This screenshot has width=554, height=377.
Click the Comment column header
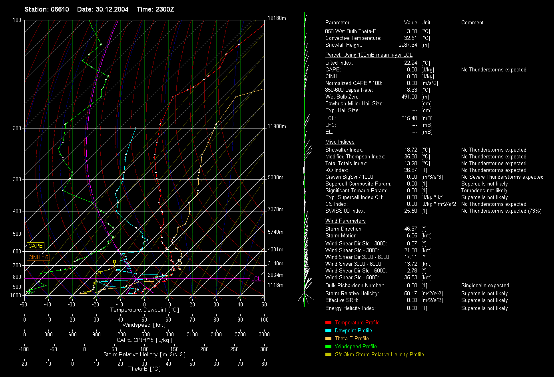pyautogui.click(x=472, y=23)
